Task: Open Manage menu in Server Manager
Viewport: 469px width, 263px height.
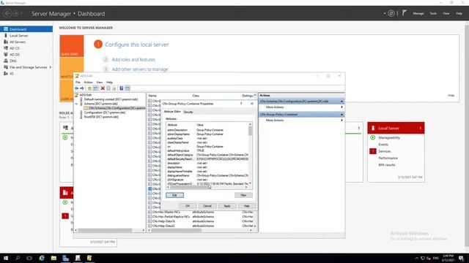Action: point(418,13)
